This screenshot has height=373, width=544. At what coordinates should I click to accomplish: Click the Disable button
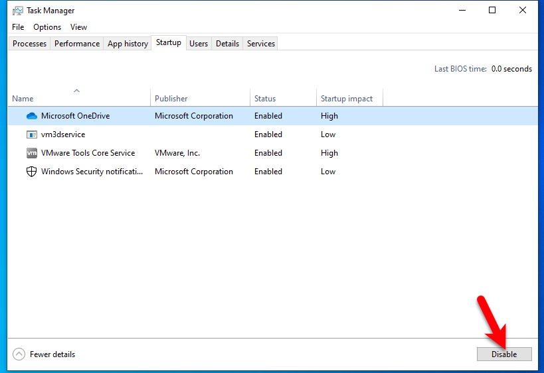click(504, 354)
